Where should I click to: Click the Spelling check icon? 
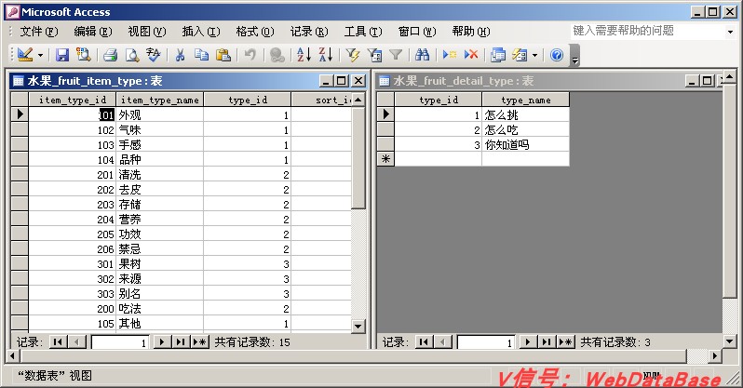[x=154, y=55]
